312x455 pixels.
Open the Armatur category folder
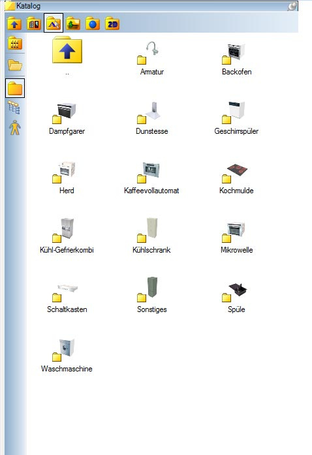click(152, 58)
